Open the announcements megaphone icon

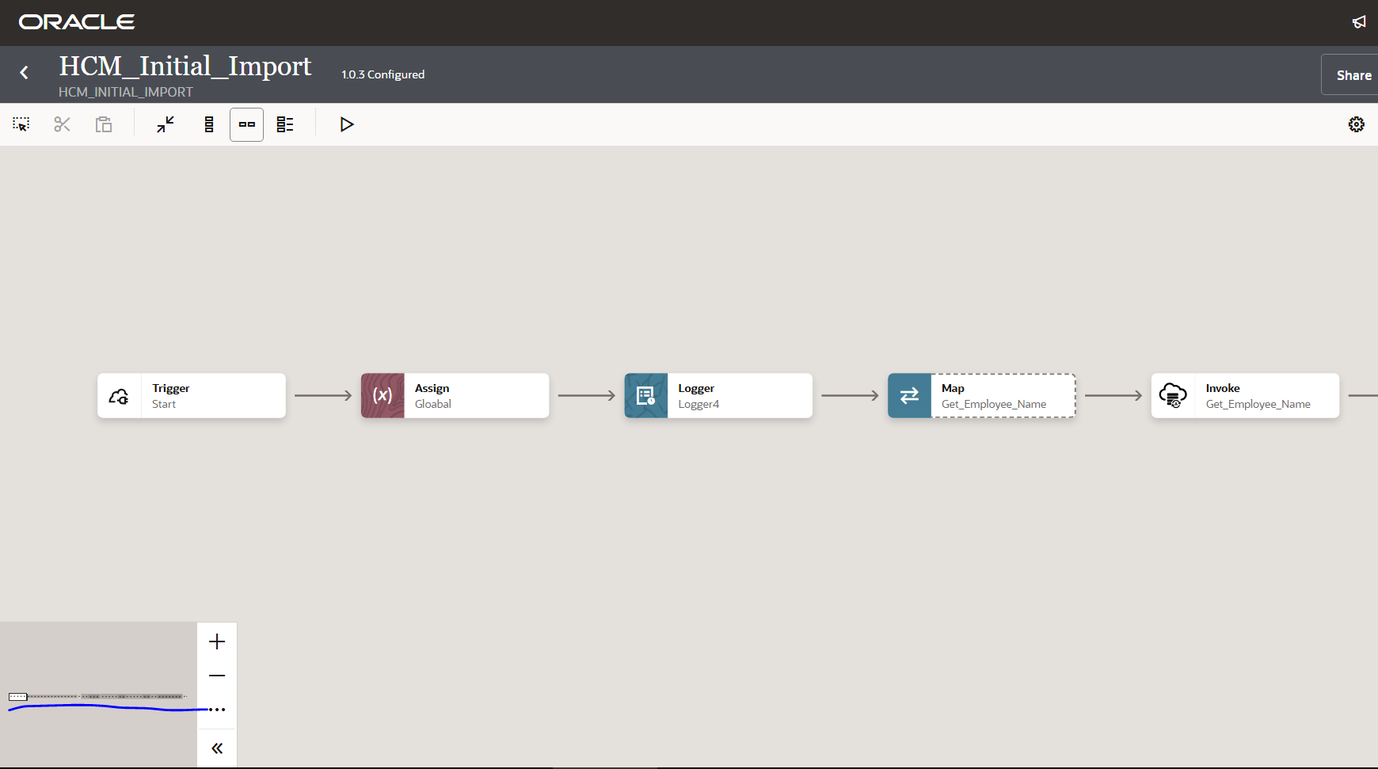point(1359,22)
